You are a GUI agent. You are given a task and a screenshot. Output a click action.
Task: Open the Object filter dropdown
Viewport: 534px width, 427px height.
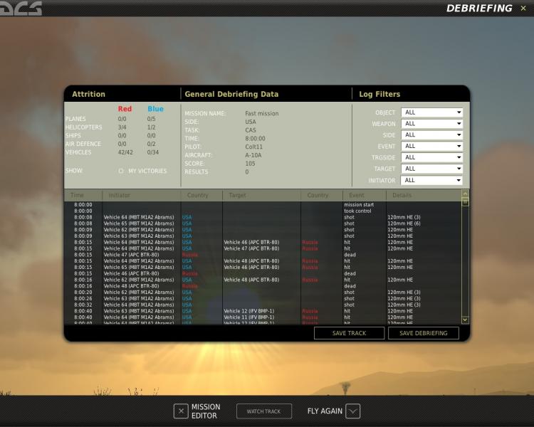pyautogui.click(x=432, y=112)
